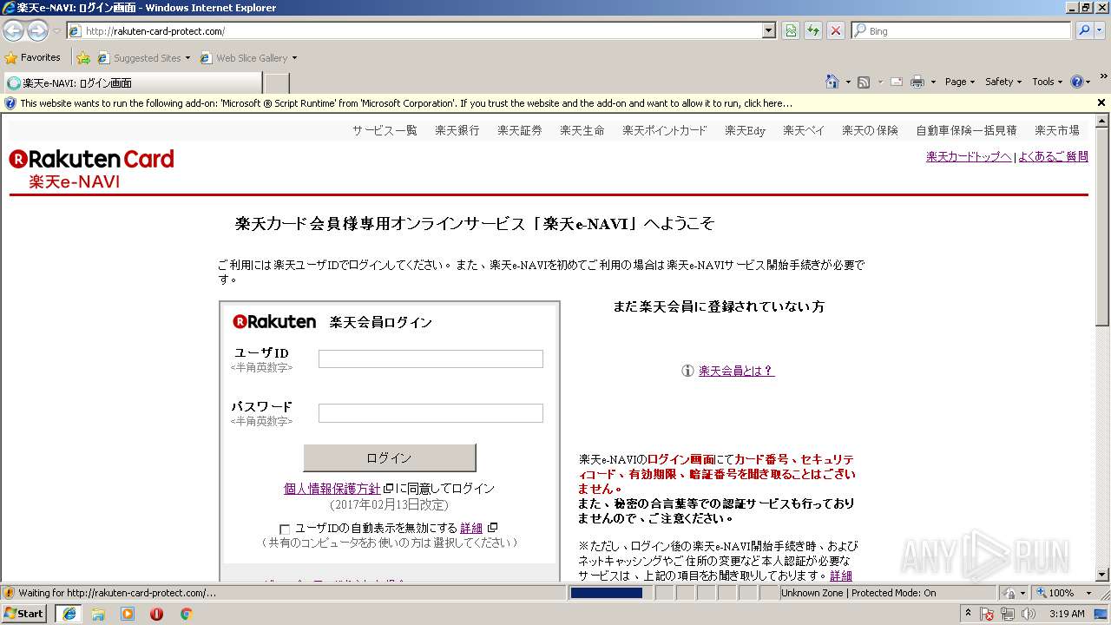Viewport: 1111px width, 625px height.
Task: Click the ログイン button
Action: [389, 457]
